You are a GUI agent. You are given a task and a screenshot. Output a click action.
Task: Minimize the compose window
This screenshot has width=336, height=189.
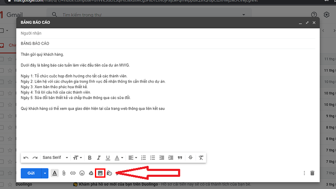(300, 23)
